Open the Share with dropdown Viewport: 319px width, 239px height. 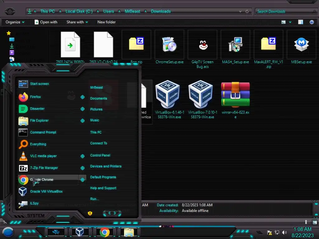[77, 22]
